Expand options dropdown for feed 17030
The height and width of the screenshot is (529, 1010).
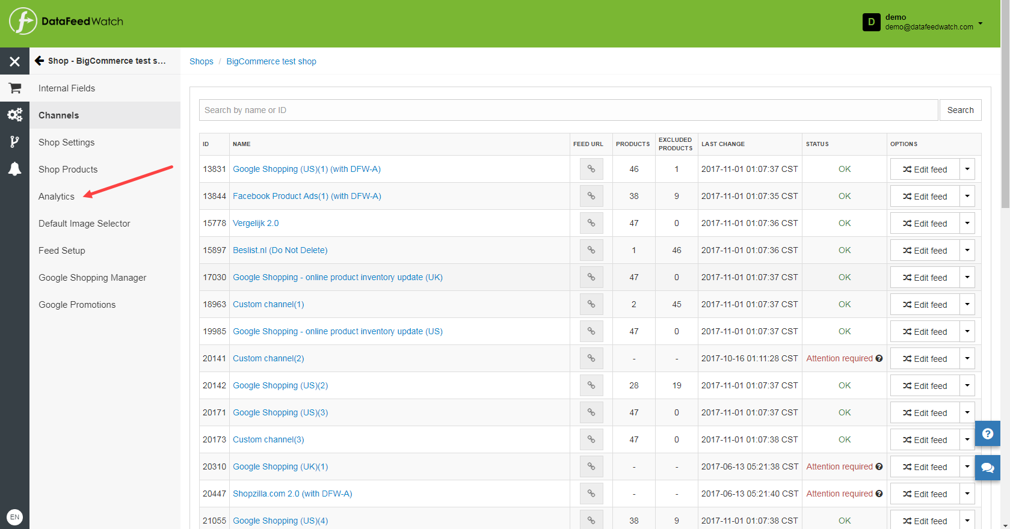click(x=967, y=277)
